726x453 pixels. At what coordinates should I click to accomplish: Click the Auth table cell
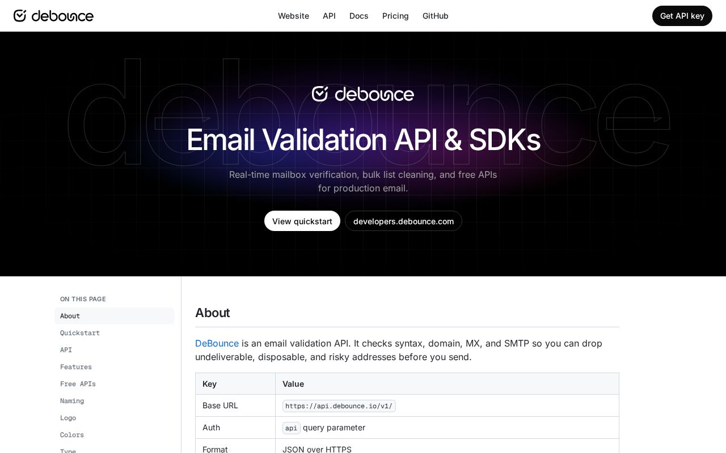click(235, 428)
